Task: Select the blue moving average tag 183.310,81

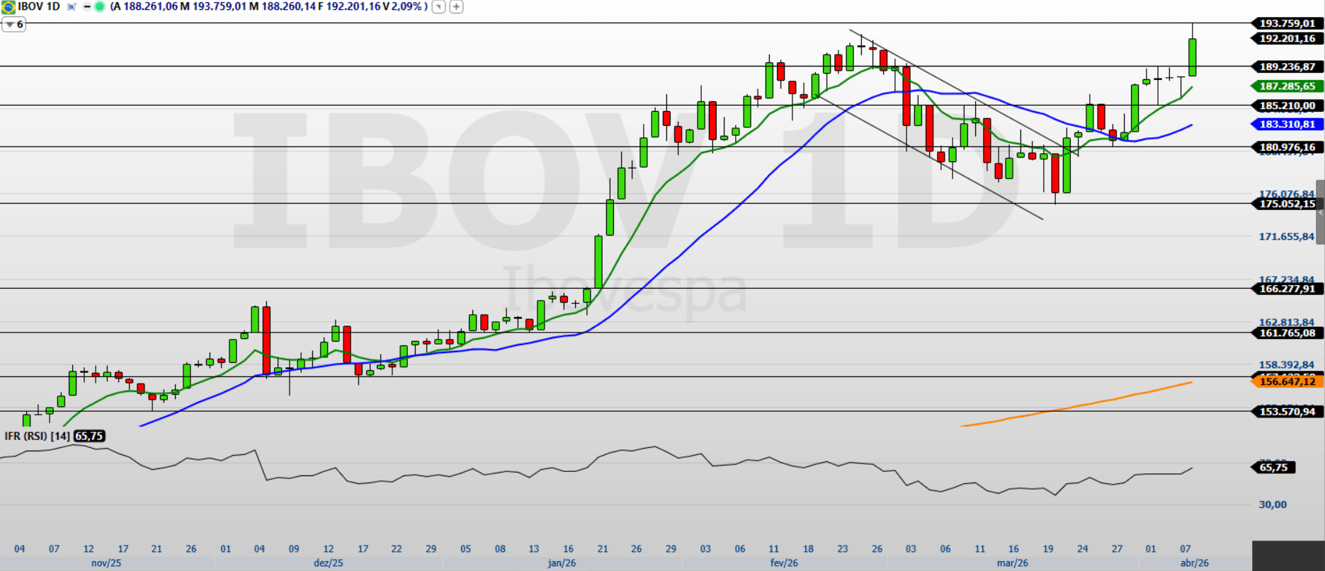Action: point(1287,125)
